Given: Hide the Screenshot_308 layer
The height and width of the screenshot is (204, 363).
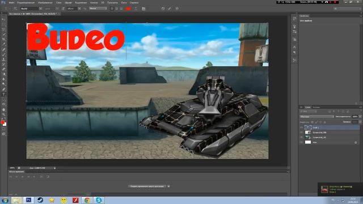Looking at the screenshot, I should 301,132.
